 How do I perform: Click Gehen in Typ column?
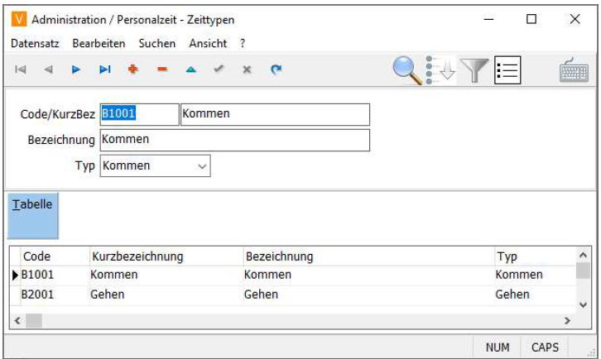512,294
